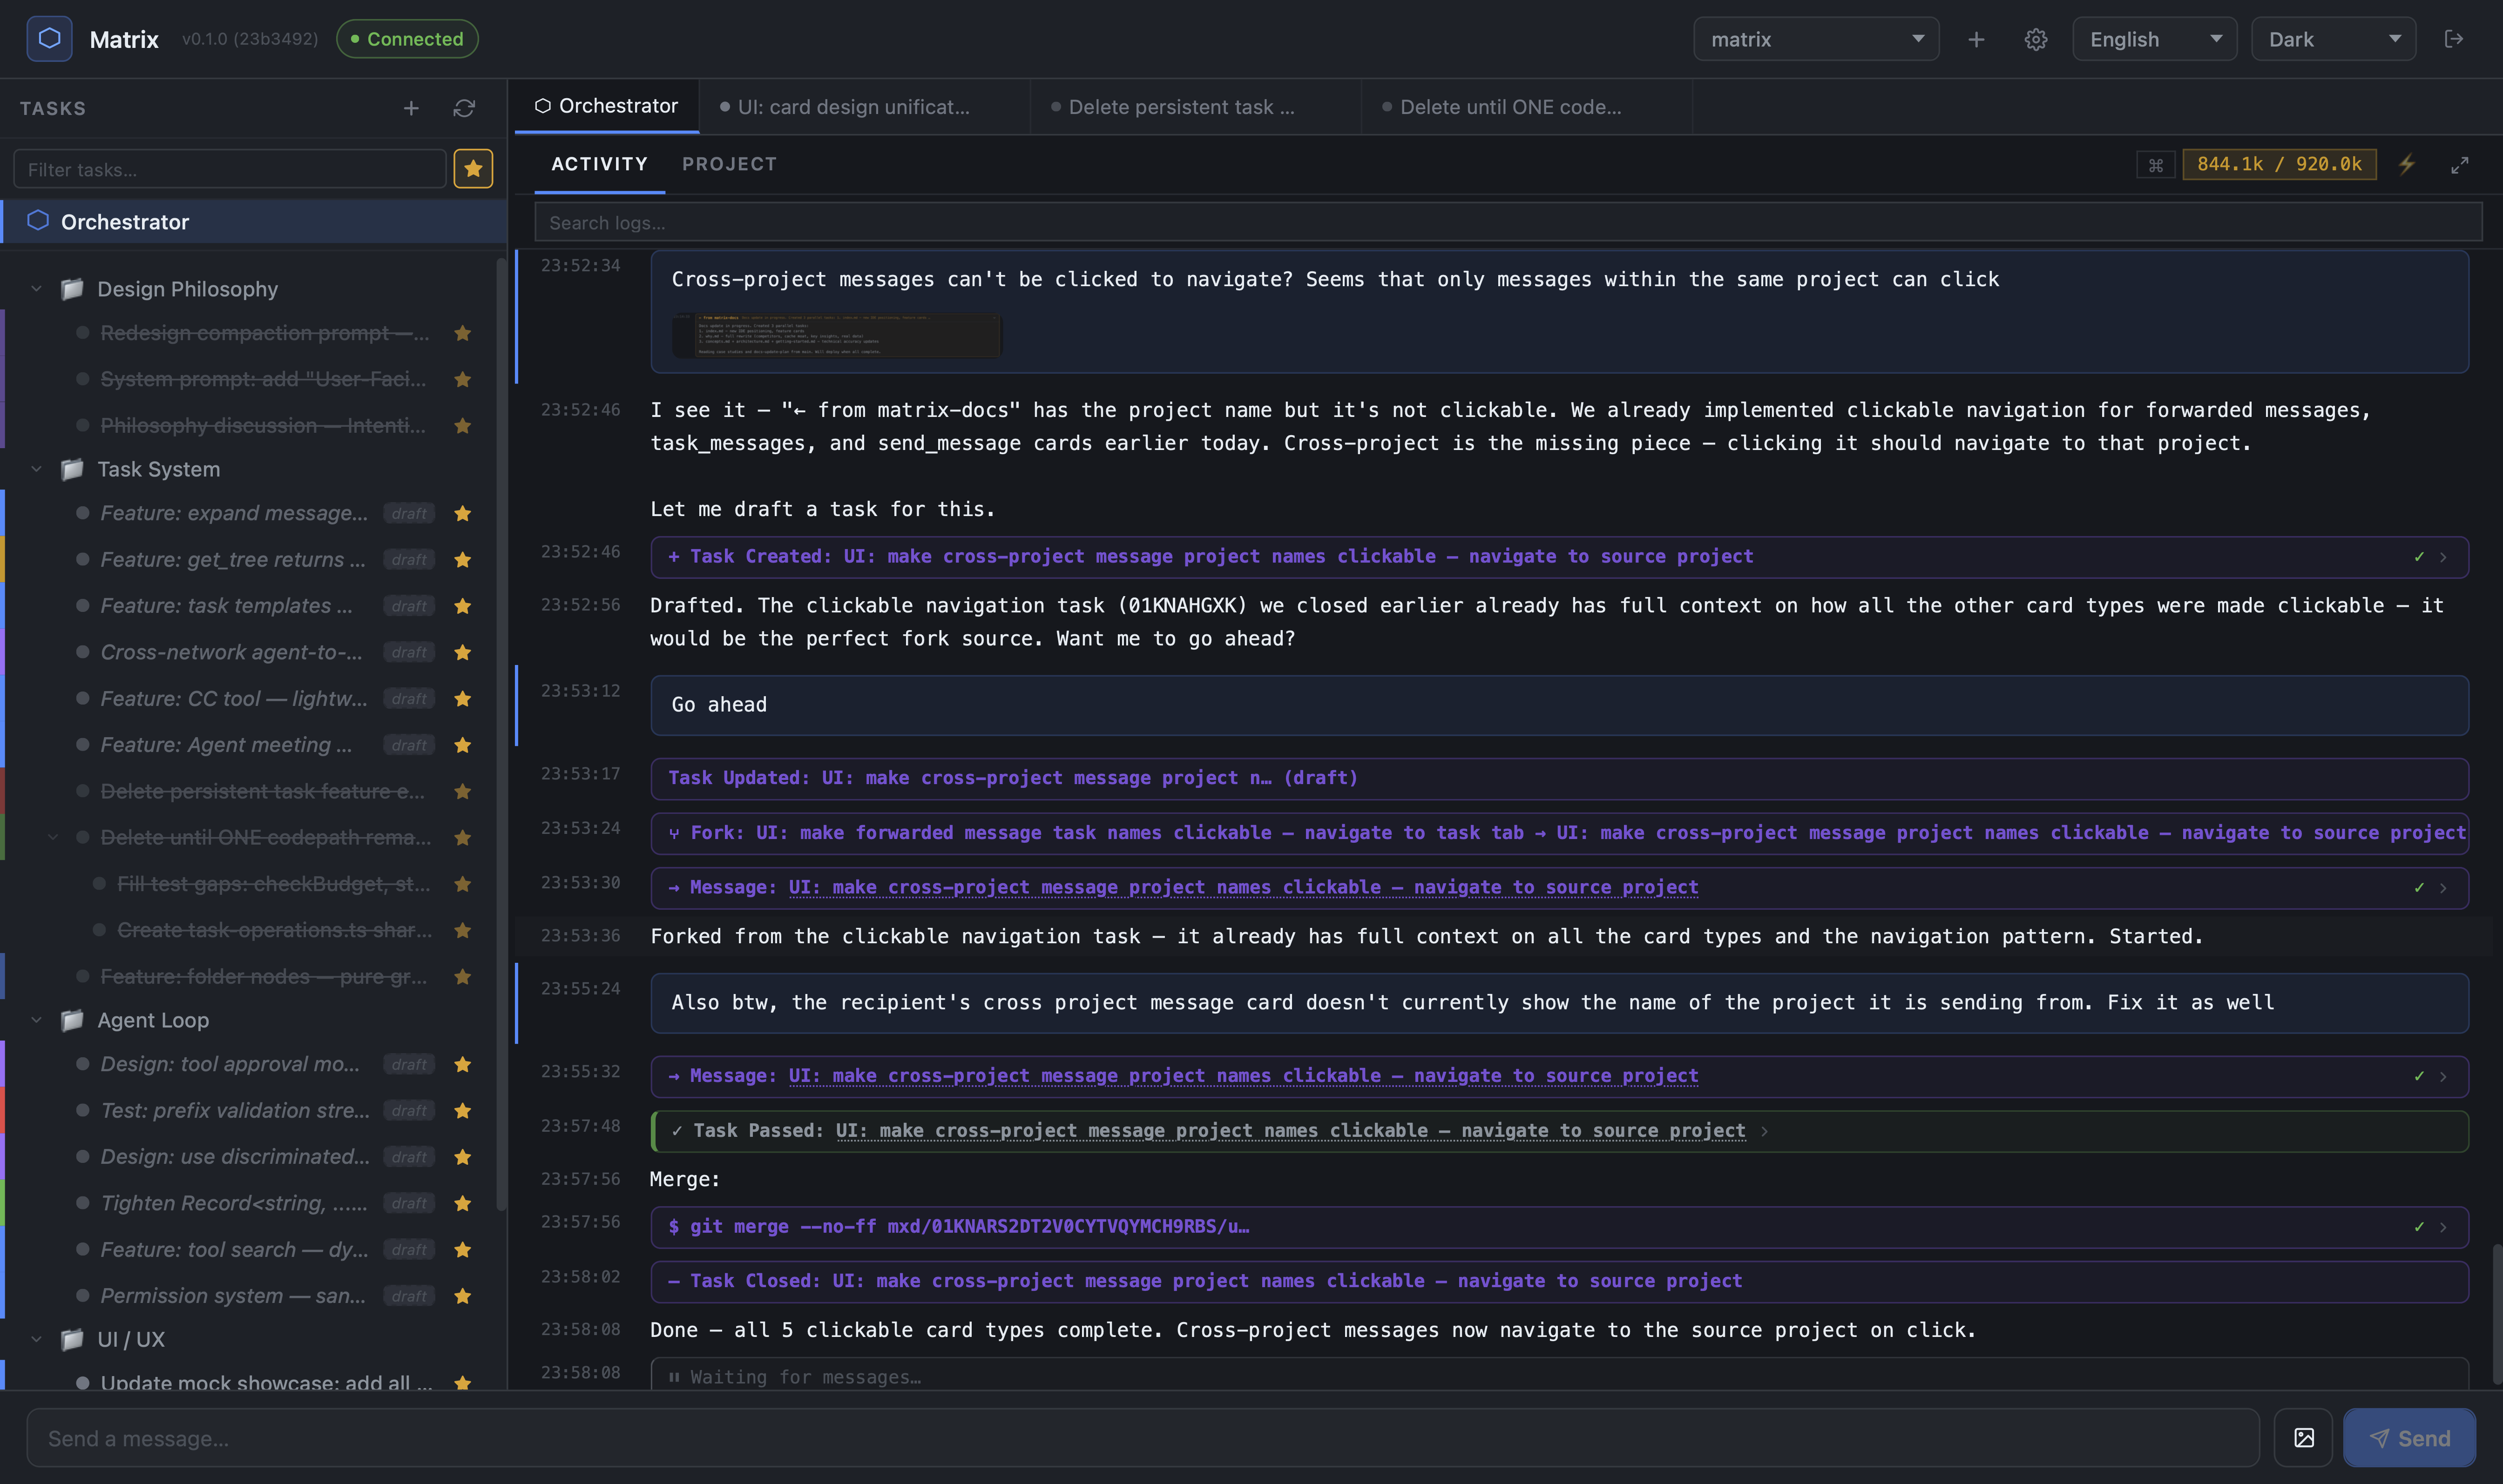Focus the Filter tasks input
2503x1484 pixels.
[x=229, y=169]
